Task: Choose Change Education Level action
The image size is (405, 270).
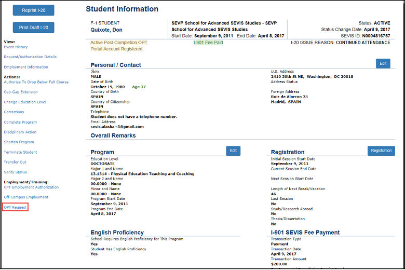Action: (x=25, y=102)
